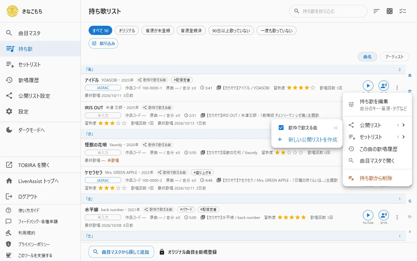Select 持ち歌から削除 menu entry
Viewport: 417px width, 261px height.
[x=377, y=178]
